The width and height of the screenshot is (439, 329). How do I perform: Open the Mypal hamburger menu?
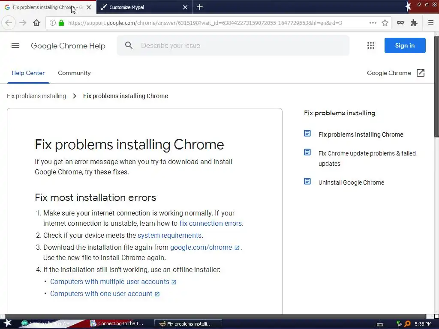point(431,23)
